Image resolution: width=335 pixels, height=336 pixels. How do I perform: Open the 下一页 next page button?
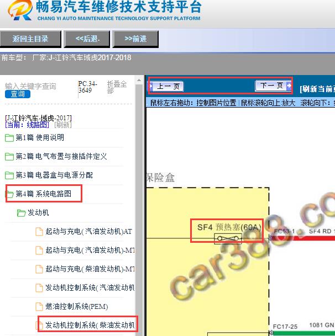click(x=273, y=86)
